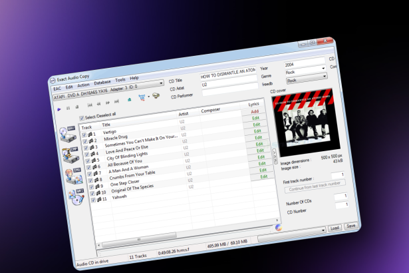Click the Exact Audio Copy title bar icon
The image size is (409, 273).
coord(53,80)
